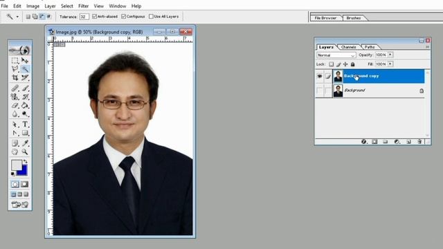Click the Intersect with Selection mode icon
The width and height of the screenshot is (443, 249).
pyautogui.click(x=48, y=17)
